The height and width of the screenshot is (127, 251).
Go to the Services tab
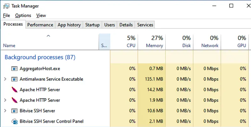(145, 25)
